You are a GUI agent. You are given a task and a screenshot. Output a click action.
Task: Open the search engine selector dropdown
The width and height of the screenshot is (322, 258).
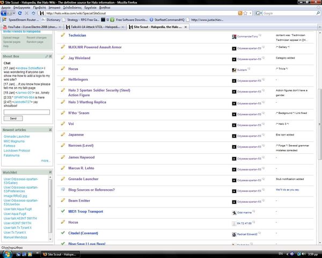(259, 13)
